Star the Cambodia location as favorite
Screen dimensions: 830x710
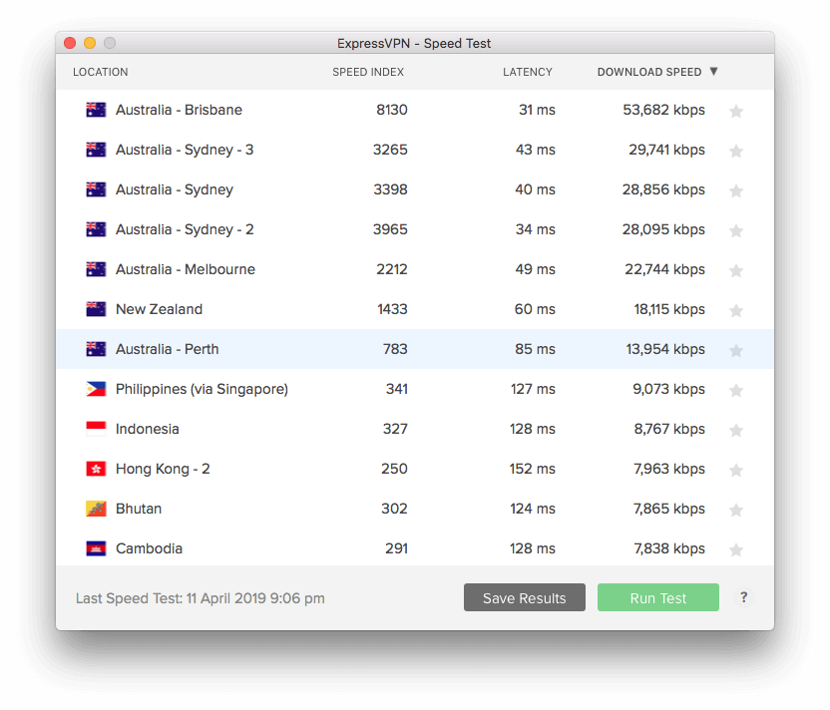[736, 549]
